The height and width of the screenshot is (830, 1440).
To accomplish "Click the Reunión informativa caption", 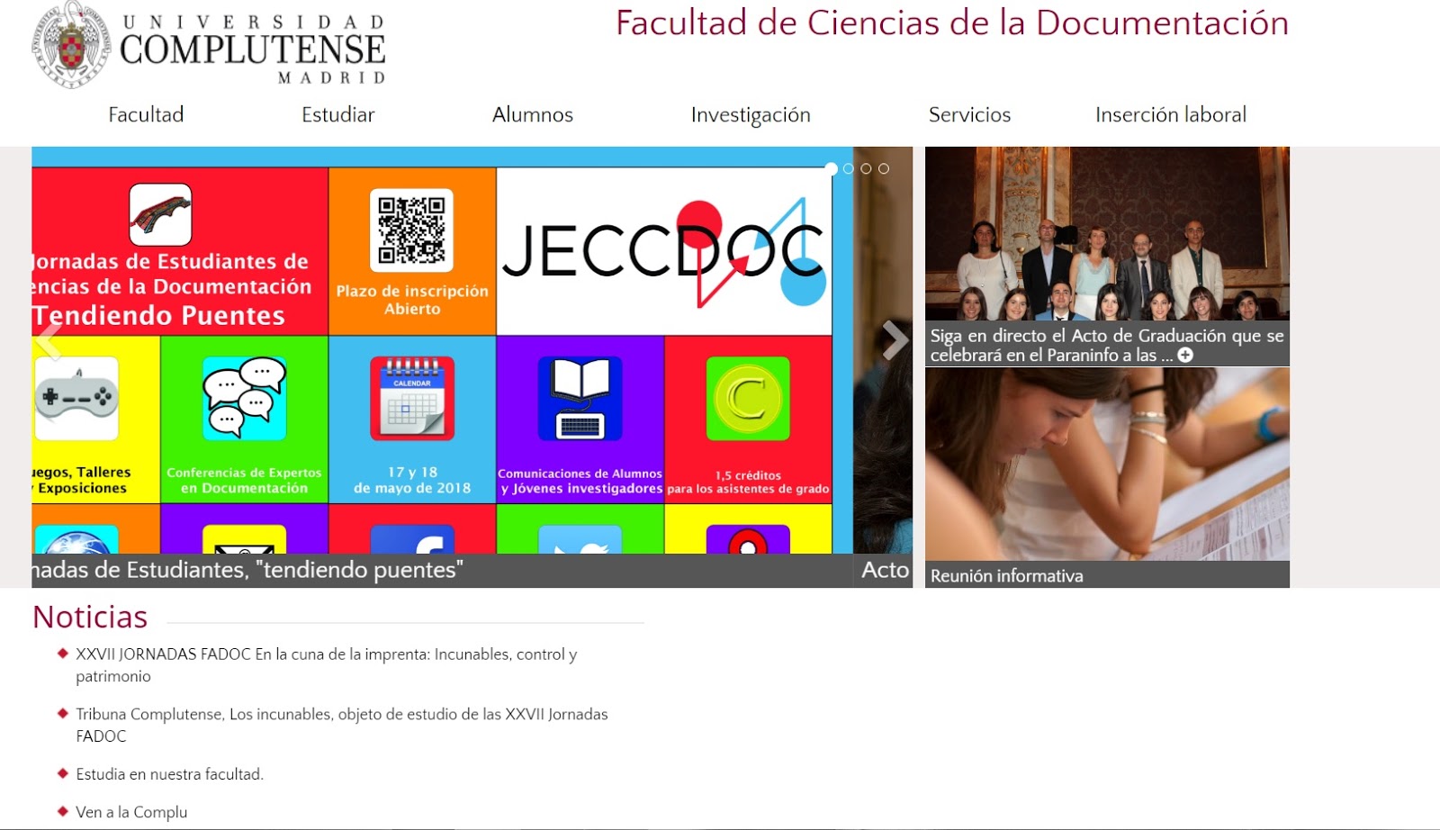I will click(1007, 576).
